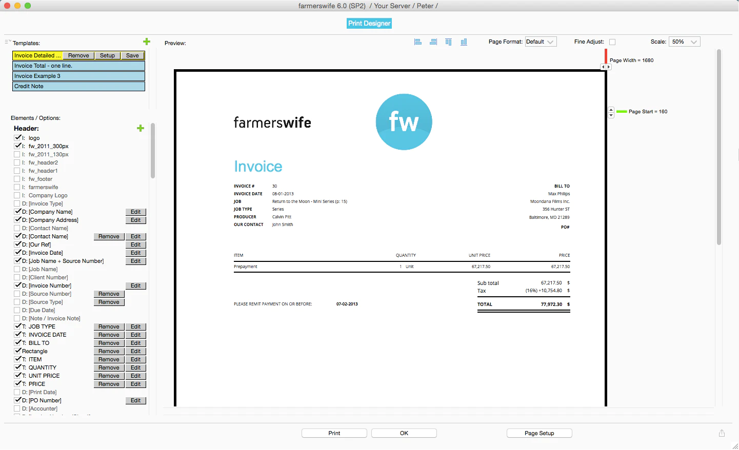Uncheck the Rectangle element
This screenshot has width=739, height=450.
click(x=17, y=351)
